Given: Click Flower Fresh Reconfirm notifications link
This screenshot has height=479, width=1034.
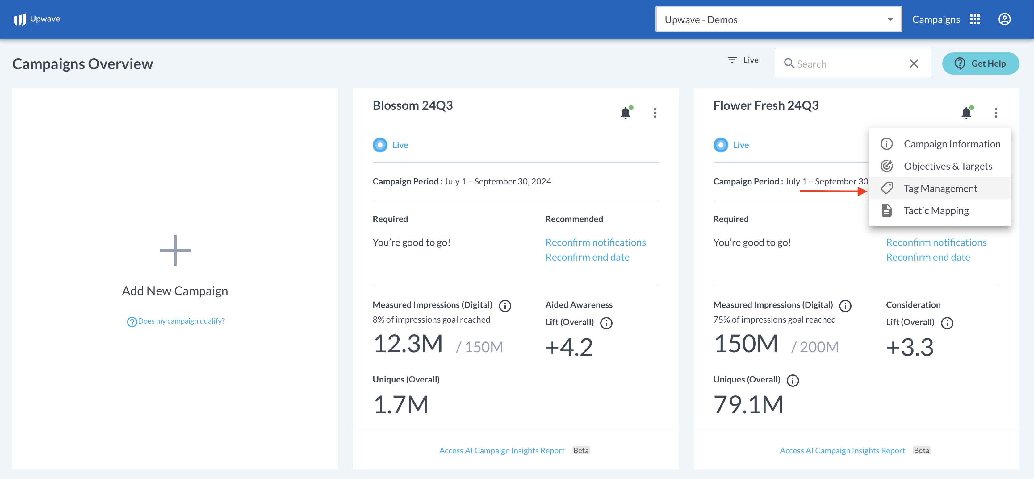Looking at the screenshot, I should pyautogui.click(x=936, y=242).
